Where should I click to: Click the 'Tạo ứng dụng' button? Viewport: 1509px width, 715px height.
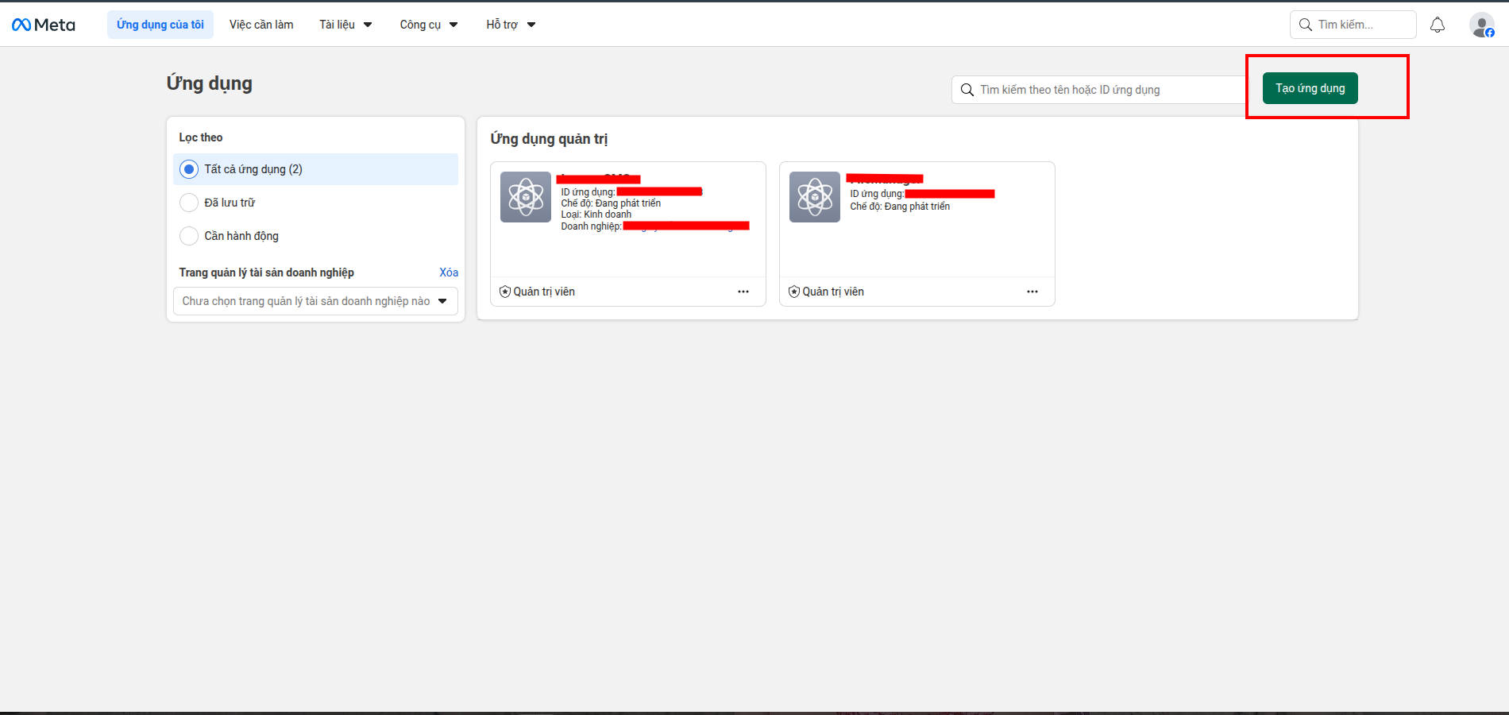[1310, 88]
